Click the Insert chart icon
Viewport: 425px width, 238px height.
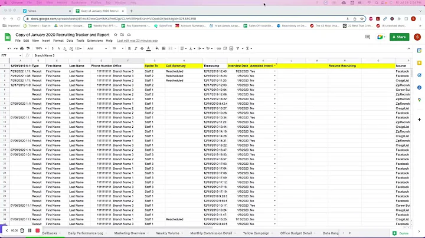point(231,48)
